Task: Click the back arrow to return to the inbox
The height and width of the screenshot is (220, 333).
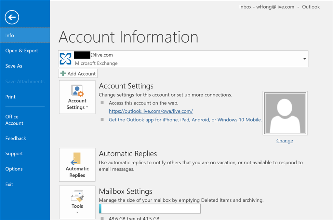Action: pos(12,17)
